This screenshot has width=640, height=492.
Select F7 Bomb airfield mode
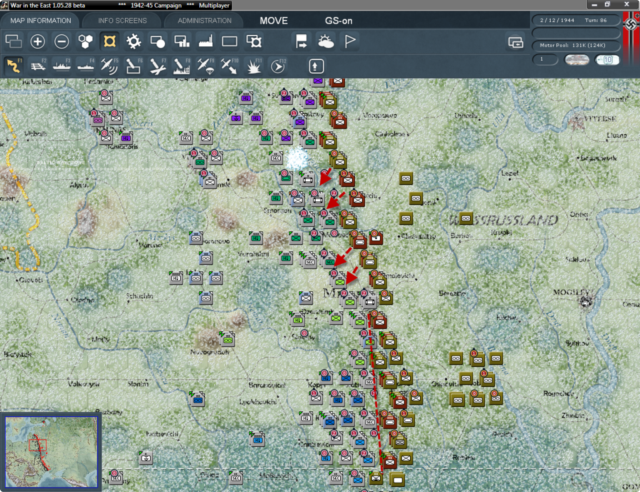157,66
